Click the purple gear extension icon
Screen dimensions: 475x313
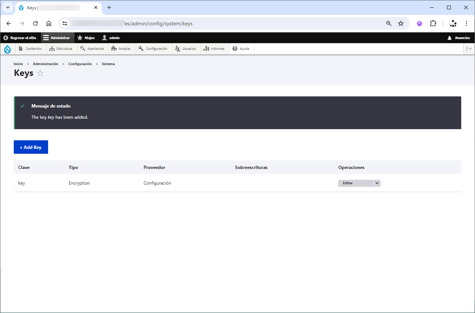[x=419, y=23]
